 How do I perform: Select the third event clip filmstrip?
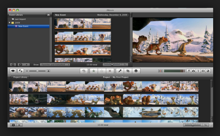point(83,50)
